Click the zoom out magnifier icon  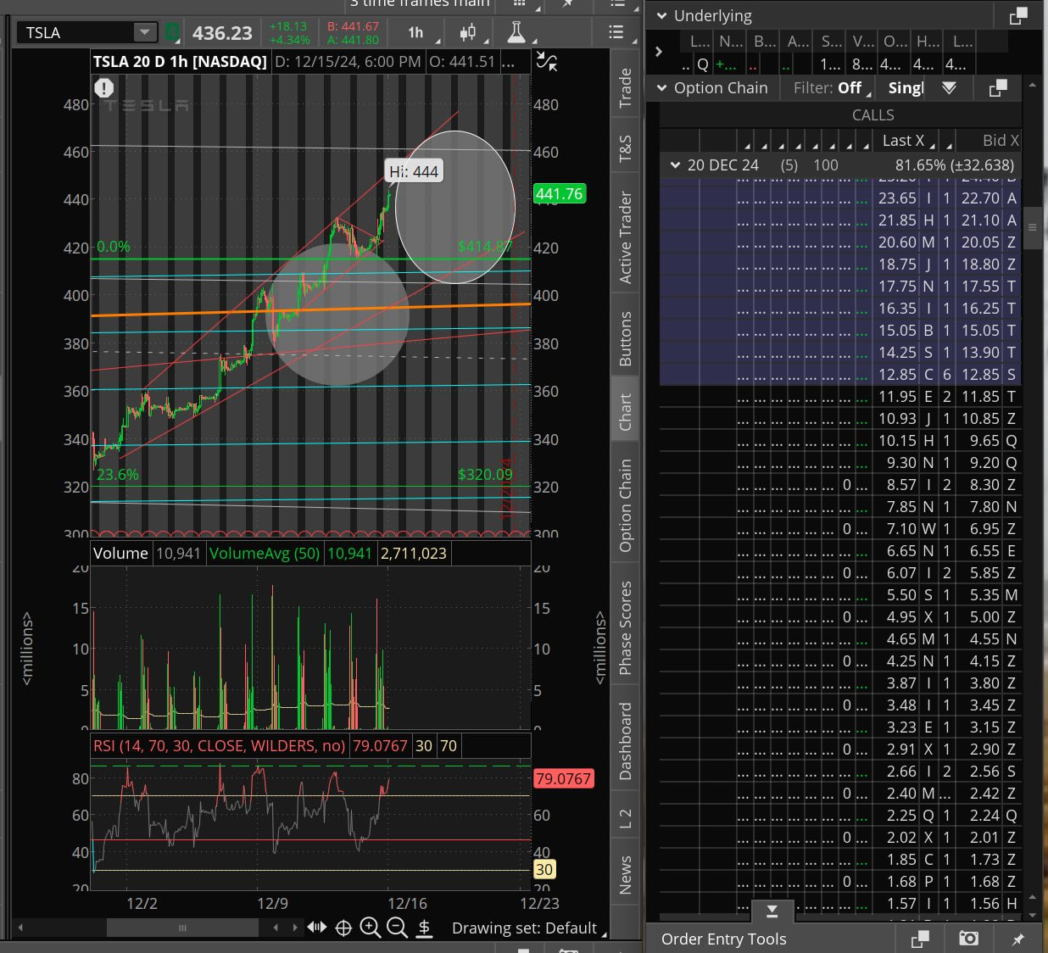397,928
